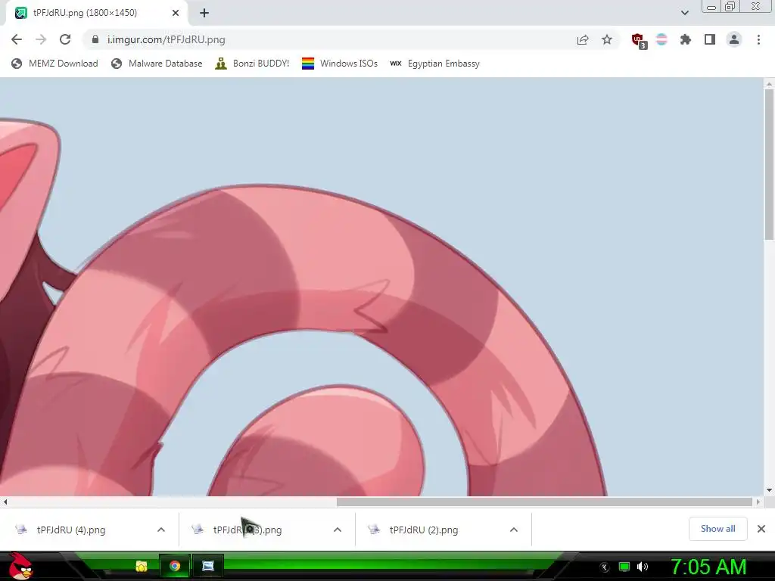Open the MEMZ Download bookmark

pos(54,64)
